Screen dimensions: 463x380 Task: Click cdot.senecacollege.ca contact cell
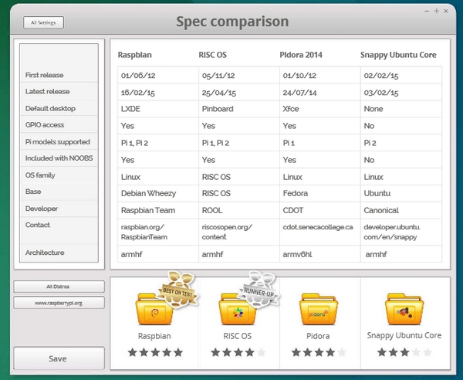coord(320,232)
